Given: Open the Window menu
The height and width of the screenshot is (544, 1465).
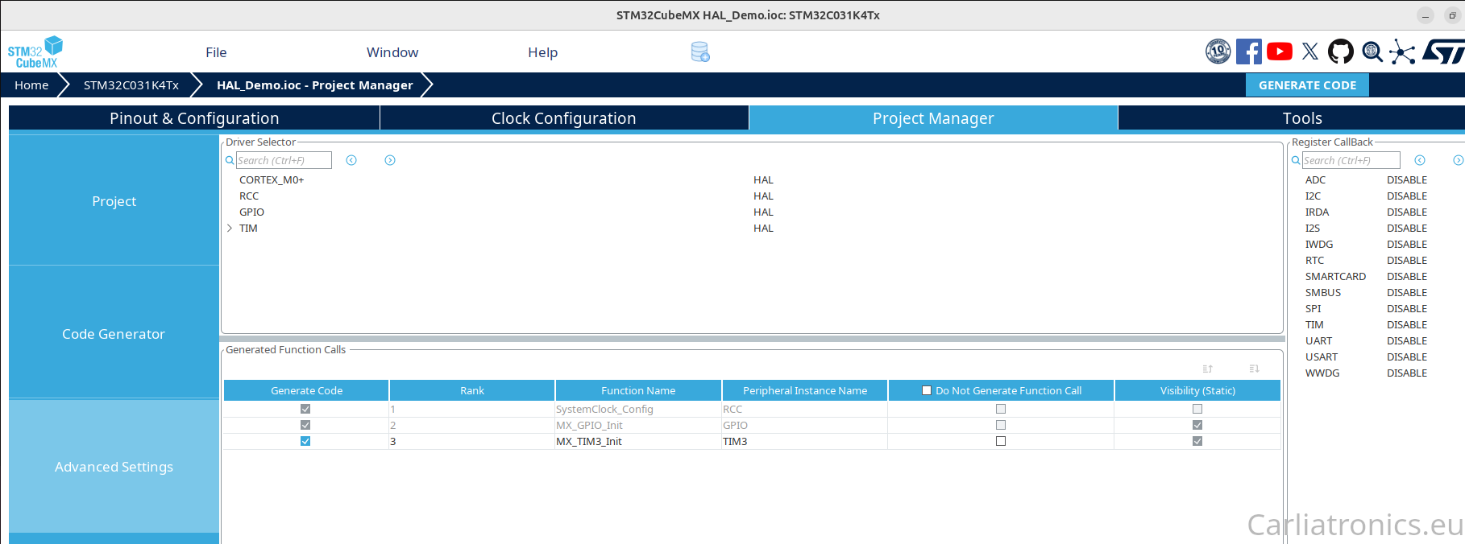Looking at the screenshot, I should click(392, 52).
